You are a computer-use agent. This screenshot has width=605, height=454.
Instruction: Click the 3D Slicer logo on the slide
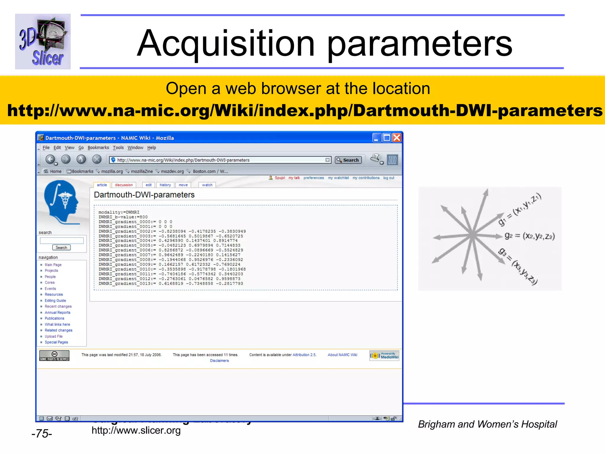(x=43, y=41)
